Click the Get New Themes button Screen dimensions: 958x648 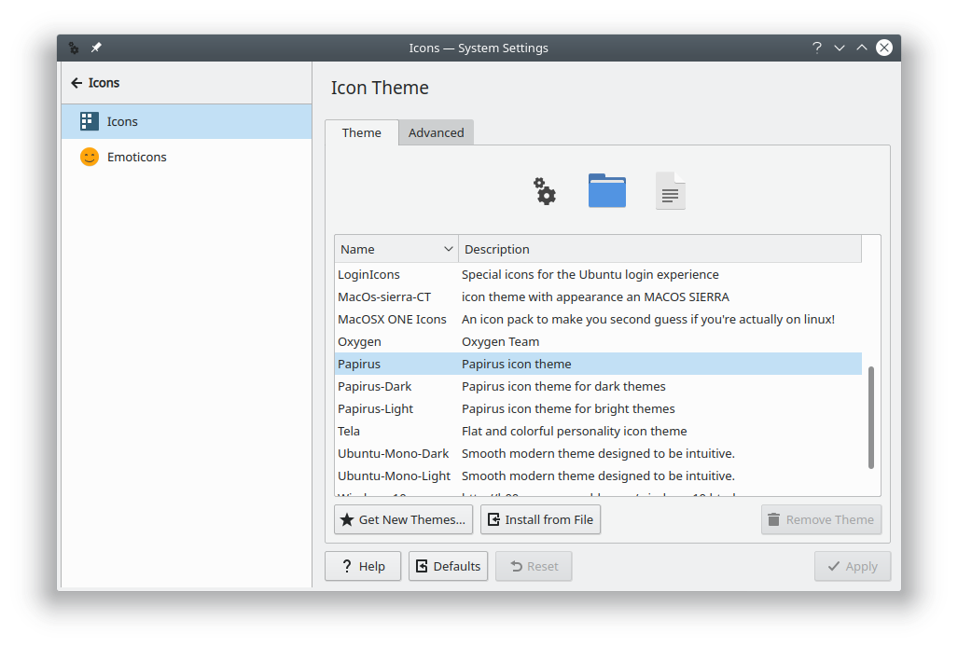click(x=403, y=519)
